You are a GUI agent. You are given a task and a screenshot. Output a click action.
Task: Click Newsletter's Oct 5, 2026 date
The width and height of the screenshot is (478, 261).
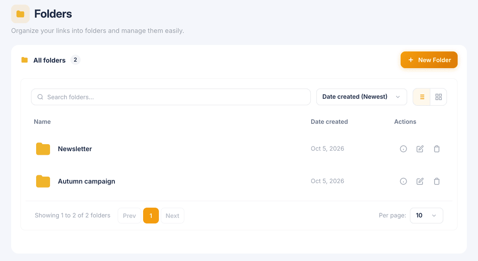pos(327,149)
